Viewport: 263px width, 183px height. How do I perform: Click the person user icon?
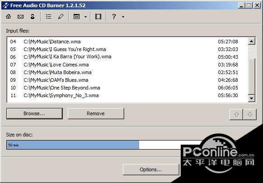[x=33, y=16]
